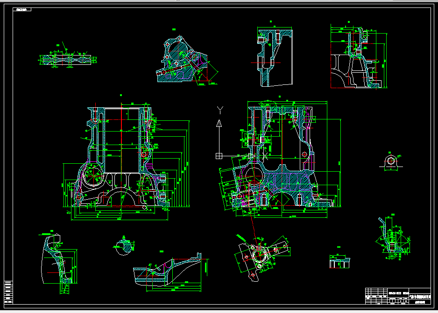This screenshot has width=438, height=313.
Task: Click the UCS origin square marker
Action: point(219,156)
